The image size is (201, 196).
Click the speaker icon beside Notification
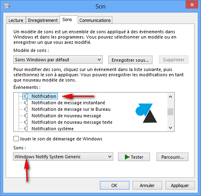point(26,96)
